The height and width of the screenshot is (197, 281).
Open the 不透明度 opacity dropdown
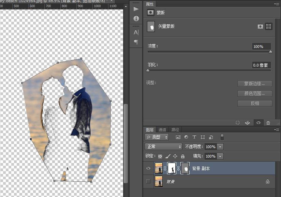point(220,146)
